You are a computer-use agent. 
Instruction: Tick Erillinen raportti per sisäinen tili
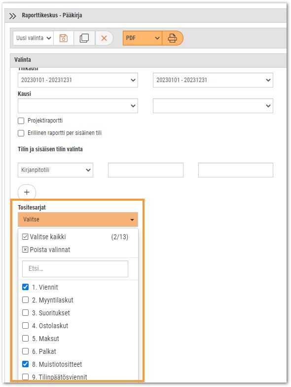click(21, 133)
